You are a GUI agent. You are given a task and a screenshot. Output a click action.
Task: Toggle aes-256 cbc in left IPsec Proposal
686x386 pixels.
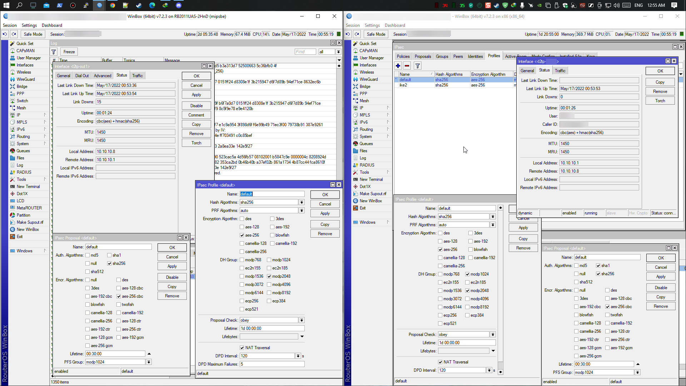[x=119, y=296]
